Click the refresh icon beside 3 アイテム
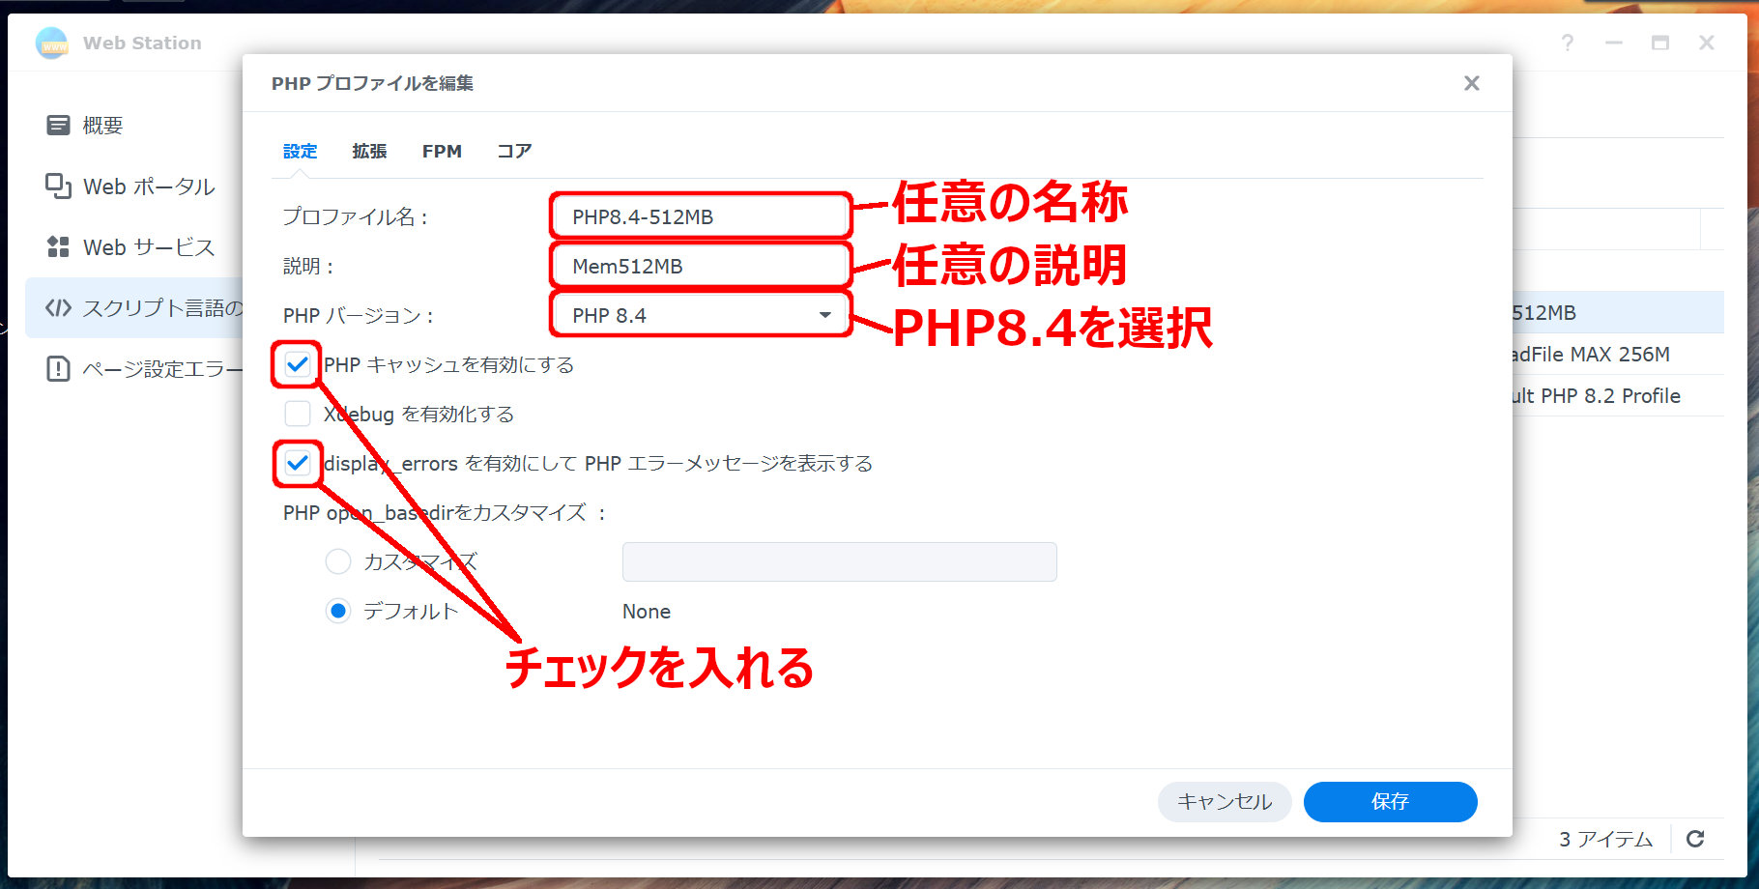Viewport: 1759px width, 889px height. pos(1695,839)
